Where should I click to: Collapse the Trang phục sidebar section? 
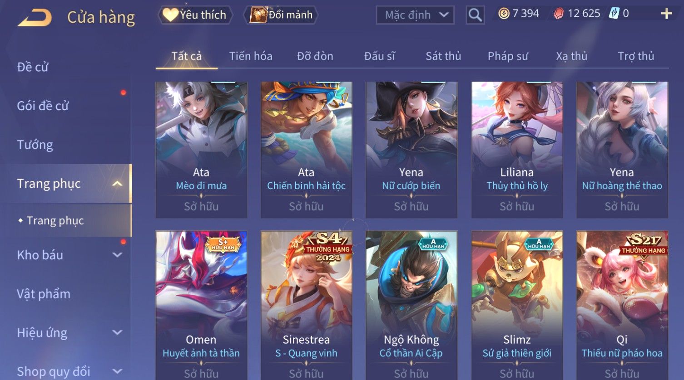pyautogui.click(x=117, y=184)
